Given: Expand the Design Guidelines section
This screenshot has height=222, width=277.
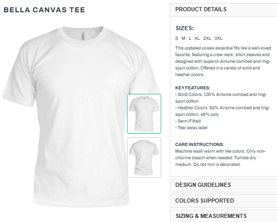Looking at the screenshot, I should point(203,185).
